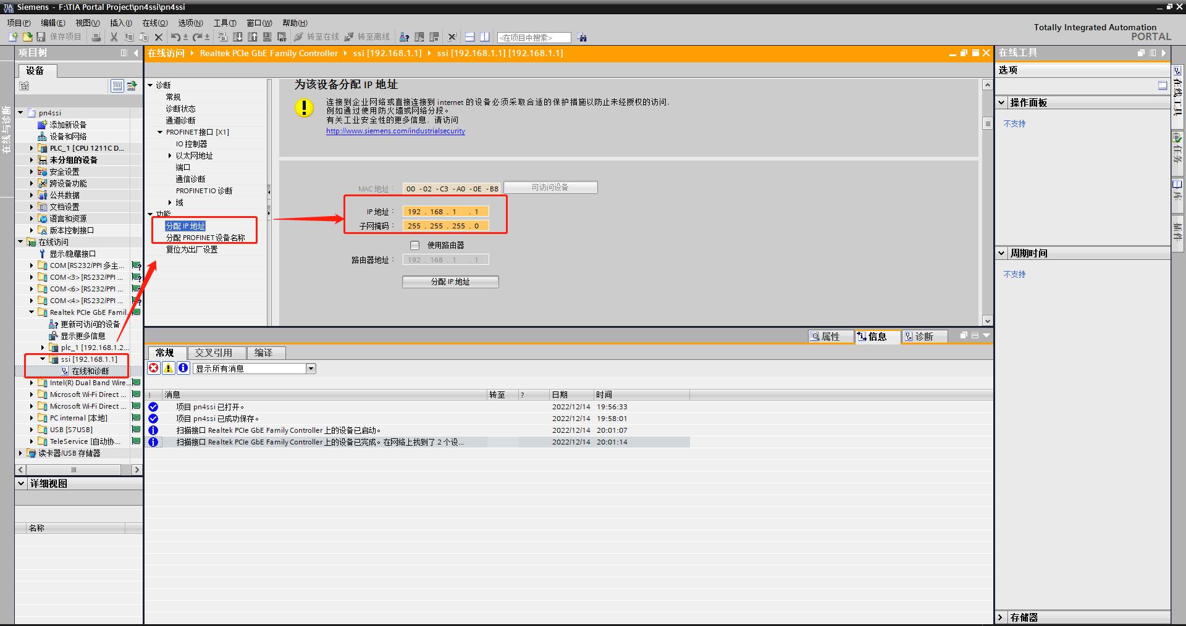1186x626 pixels.
Task: Open the 在线(O) menu
Action: [154, 23]
